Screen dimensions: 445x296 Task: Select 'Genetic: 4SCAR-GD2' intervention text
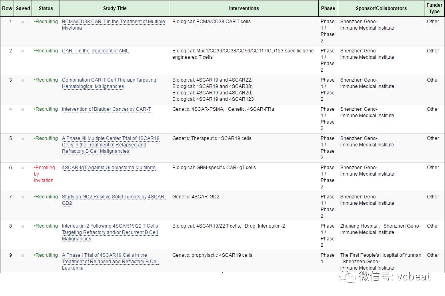pyautogui.click(x=196, y=197)
